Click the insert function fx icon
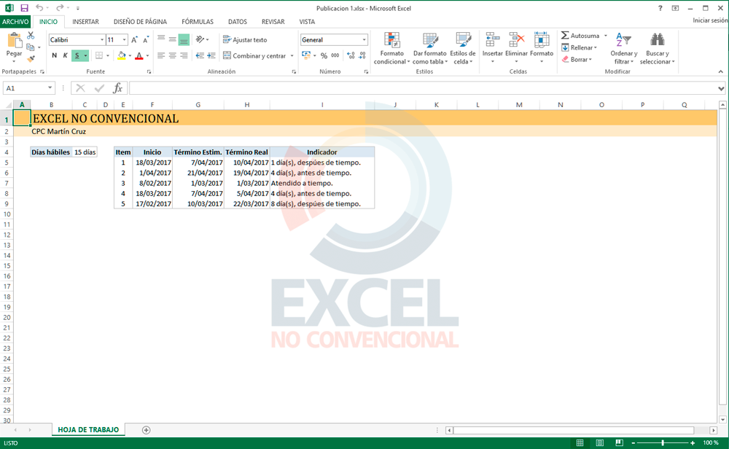 pyautogui.click(x=117, y=88)
